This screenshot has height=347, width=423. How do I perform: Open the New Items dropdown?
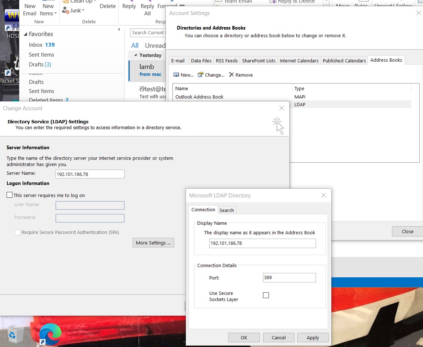click(x=48, y=10)
